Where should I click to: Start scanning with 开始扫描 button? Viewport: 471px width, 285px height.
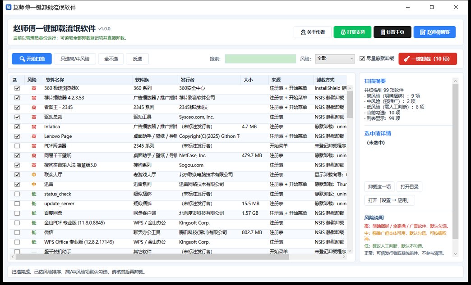point(32,59)
